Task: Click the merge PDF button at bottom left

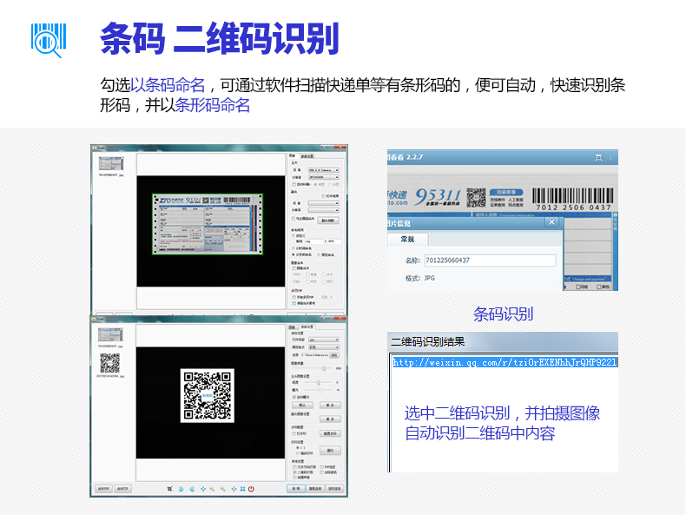Action: coord(103,489)
